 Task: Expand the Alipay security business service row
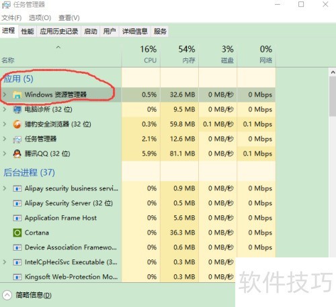5,188
